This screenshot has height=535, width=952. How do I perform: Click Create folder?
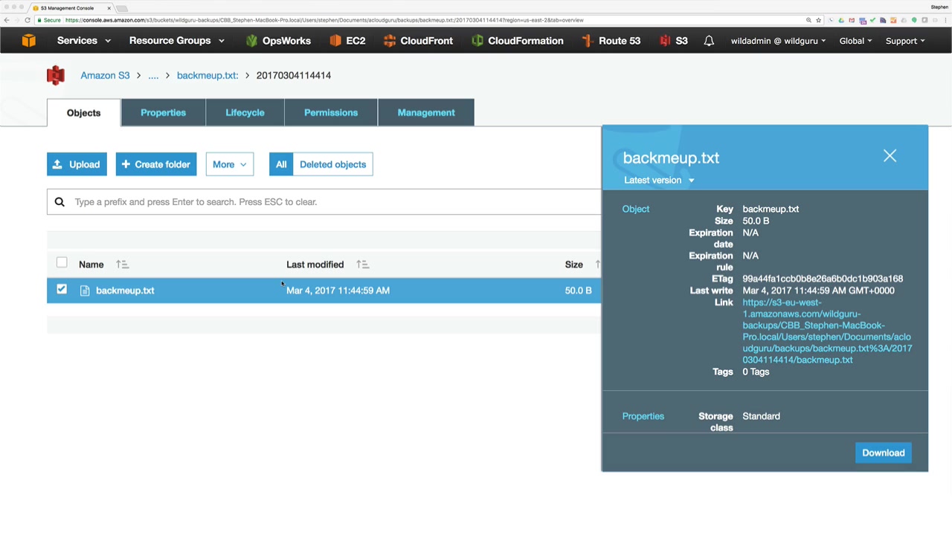tap(156, 164)
